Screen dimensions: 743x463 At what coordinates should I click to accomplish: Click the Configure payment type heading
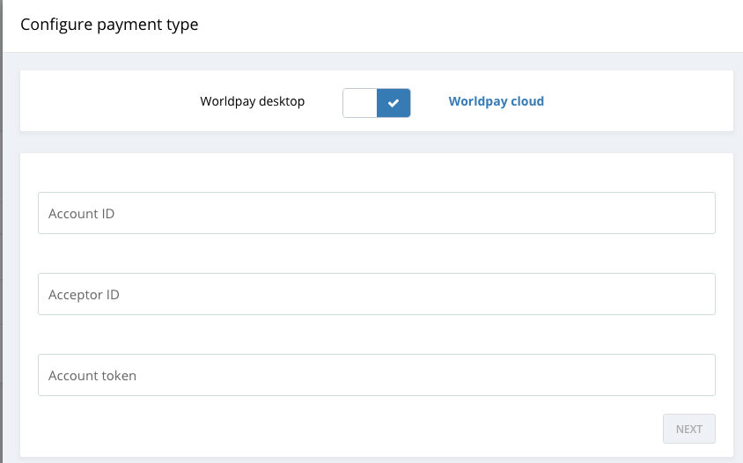coord(109,25)
